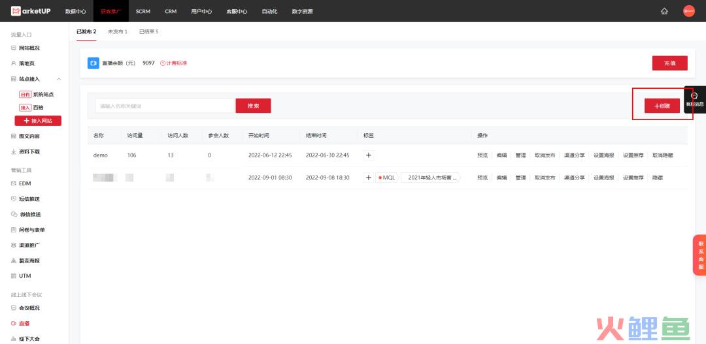This screenshot has height=344, width=706.
Task: Switch to 未发布 1 tab
Action: (118, 32)
